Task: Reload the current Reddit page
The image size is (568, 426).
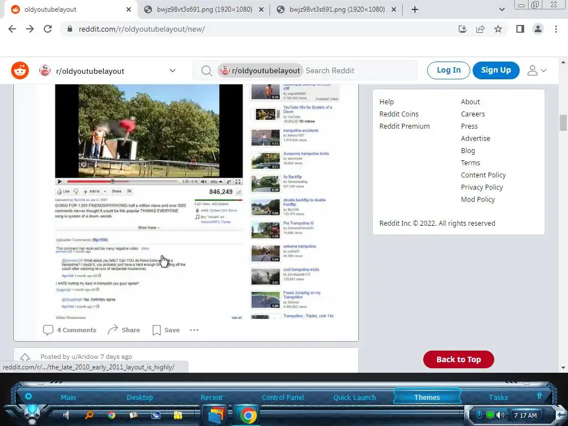Action: click(48, 29)
